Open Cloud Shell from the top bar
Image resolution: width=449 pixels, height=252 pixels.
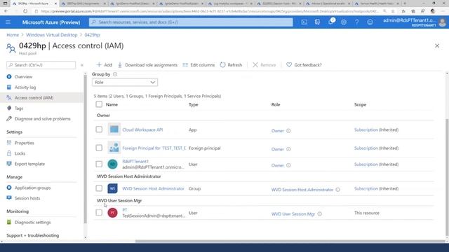(x=304, y=22)
